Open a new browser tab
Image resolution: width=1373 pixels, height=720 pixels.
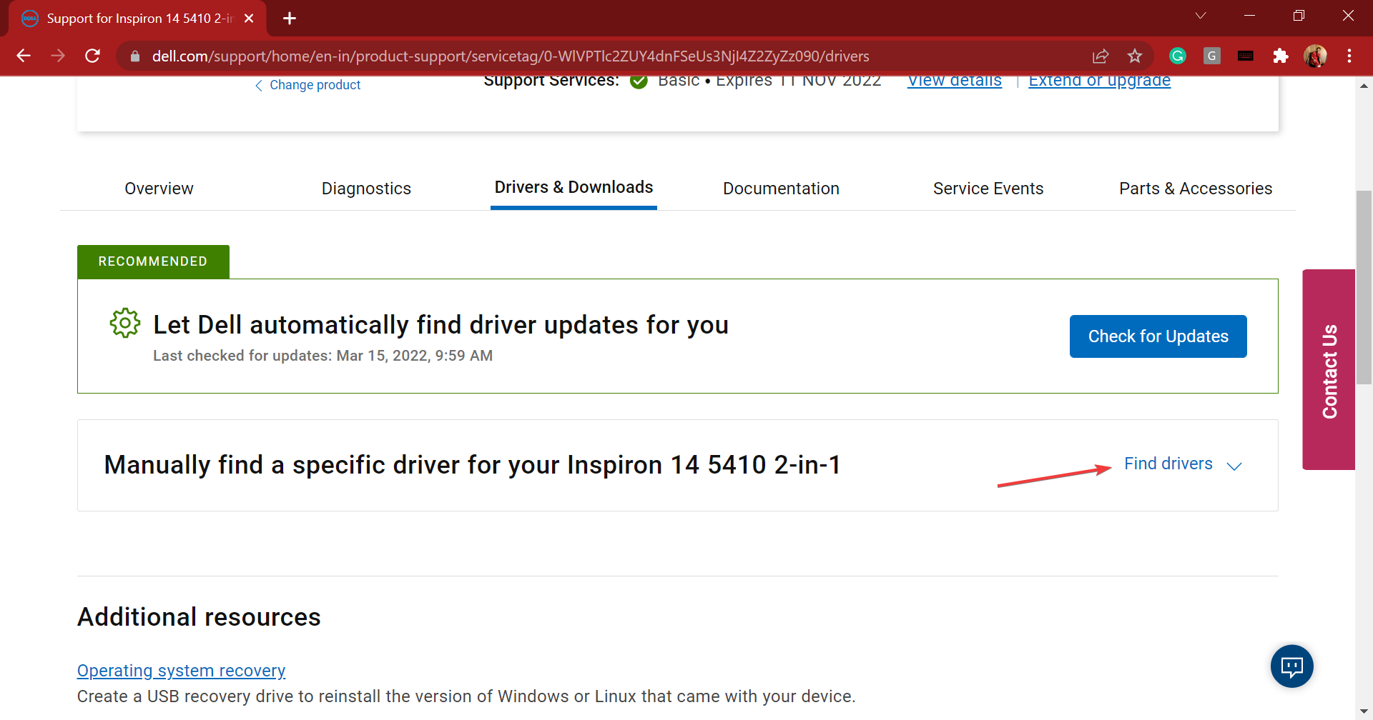click(x=290, y=19)
